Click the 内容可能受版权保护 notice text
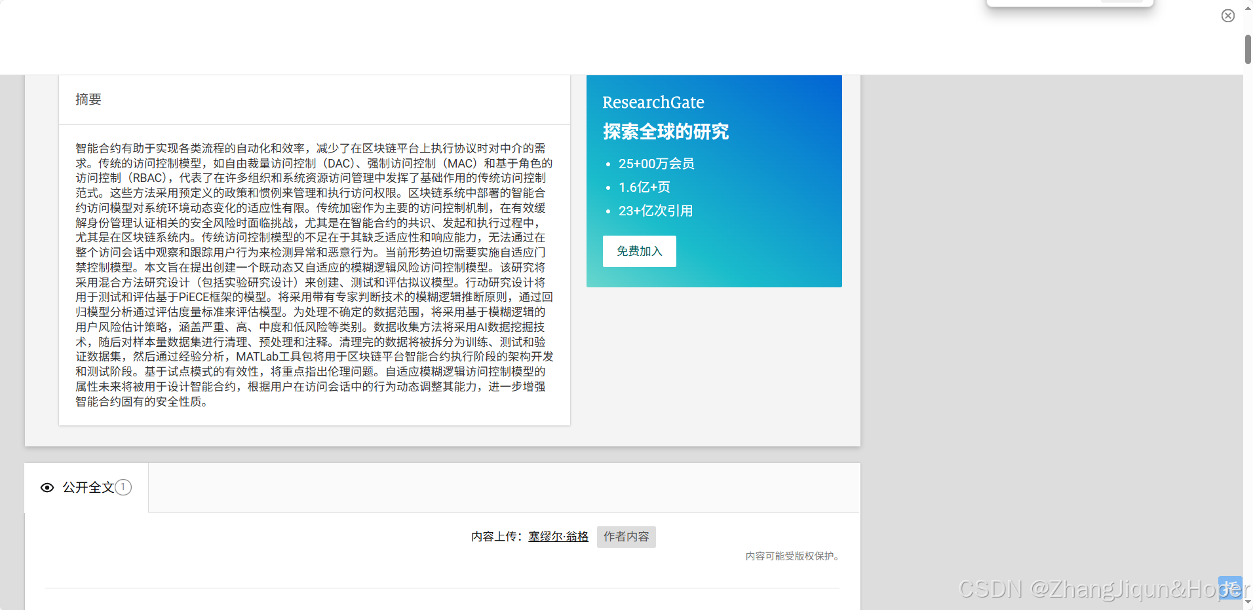The image size is (1253, 610). [792, 556]
